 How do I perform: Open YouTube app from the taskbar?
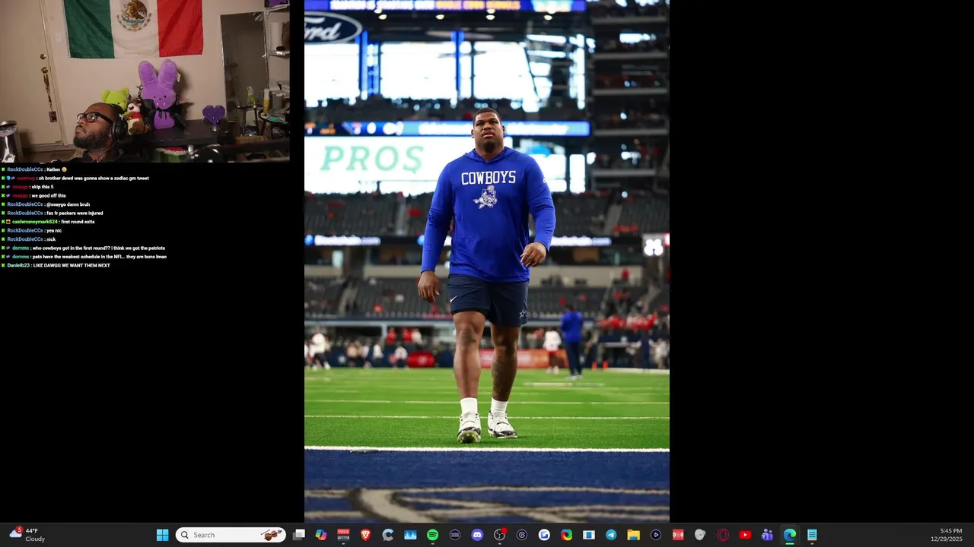pos(745,535)
